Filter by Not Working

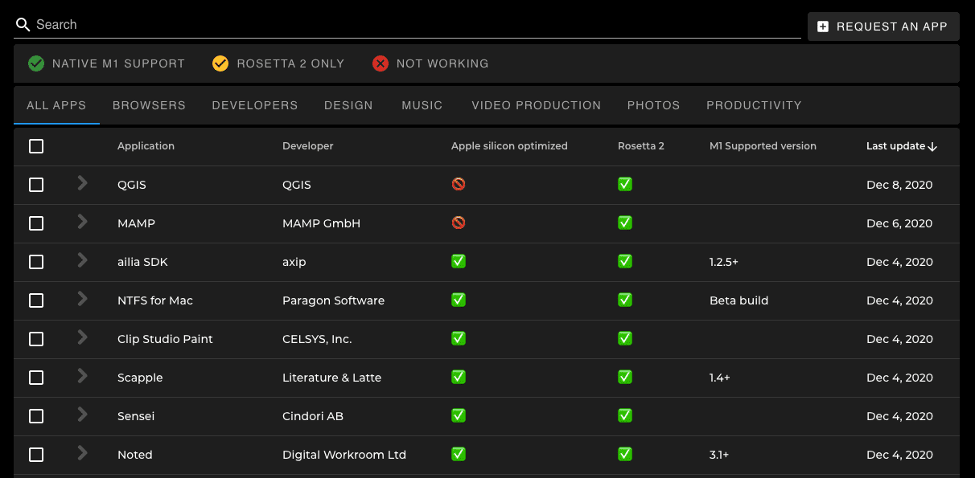(430, 63)
